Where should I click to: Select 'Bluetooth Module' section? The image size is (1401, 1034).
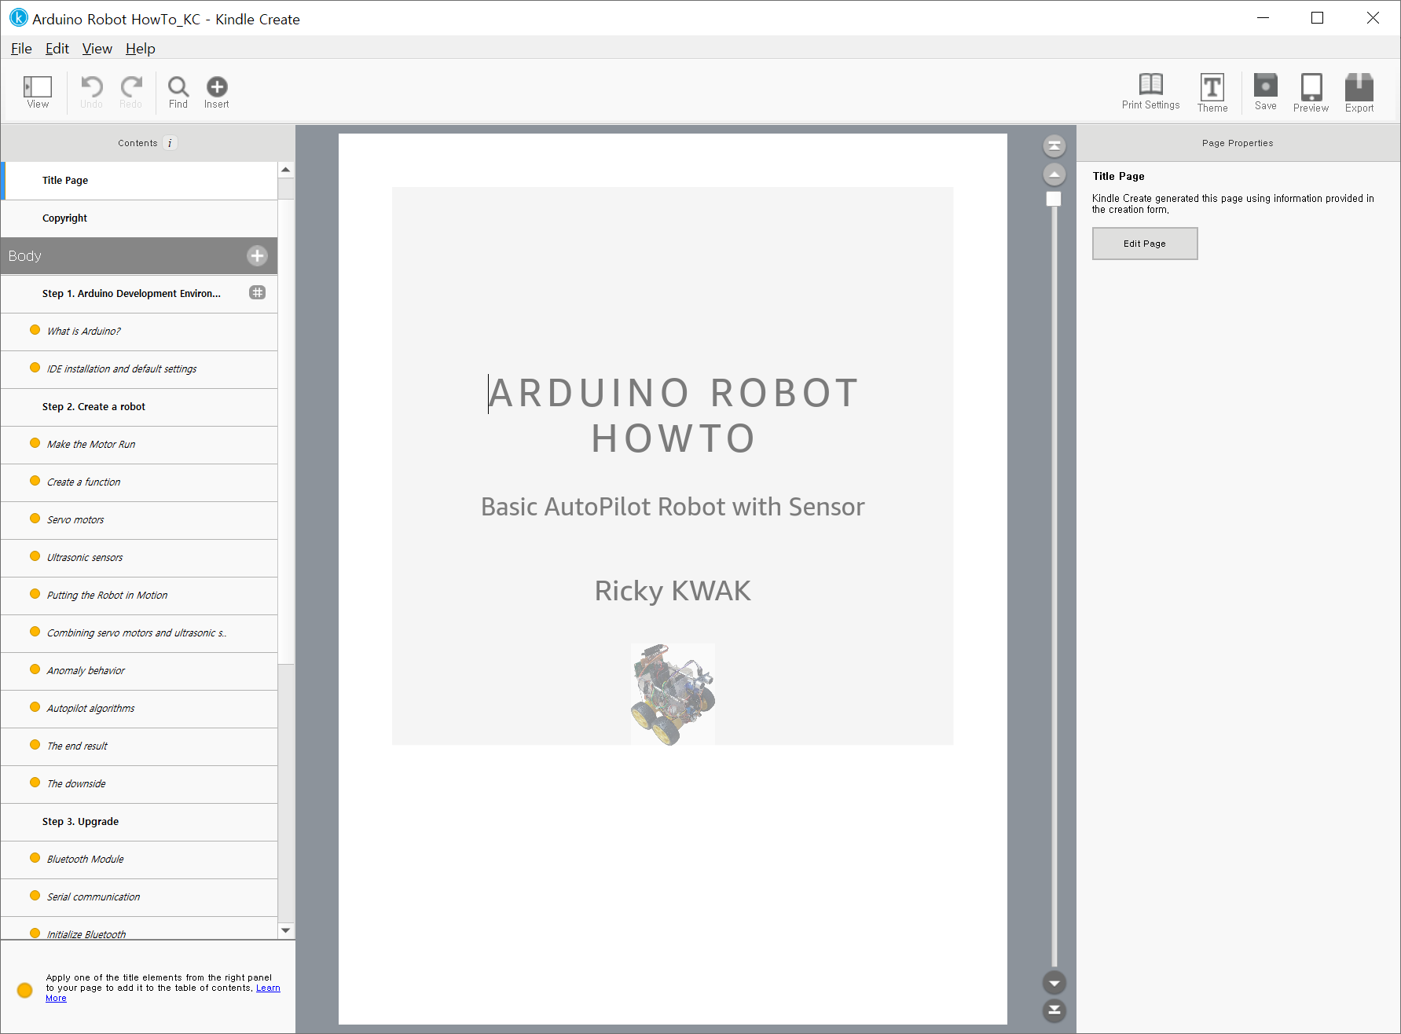(x=140, y=860)
